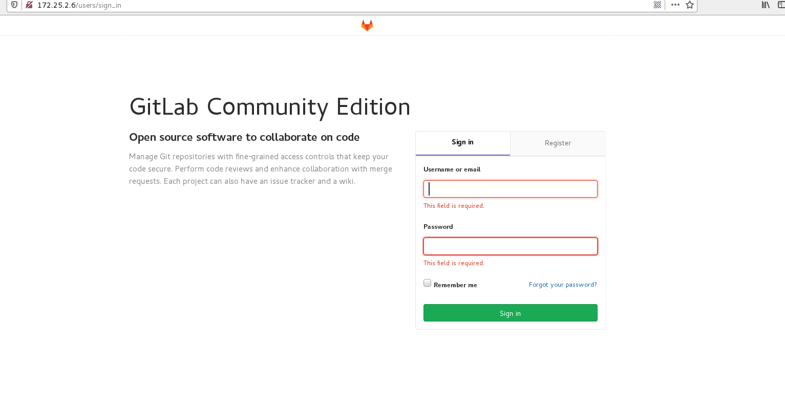Switch to the Register tab

tap(558, 143)
